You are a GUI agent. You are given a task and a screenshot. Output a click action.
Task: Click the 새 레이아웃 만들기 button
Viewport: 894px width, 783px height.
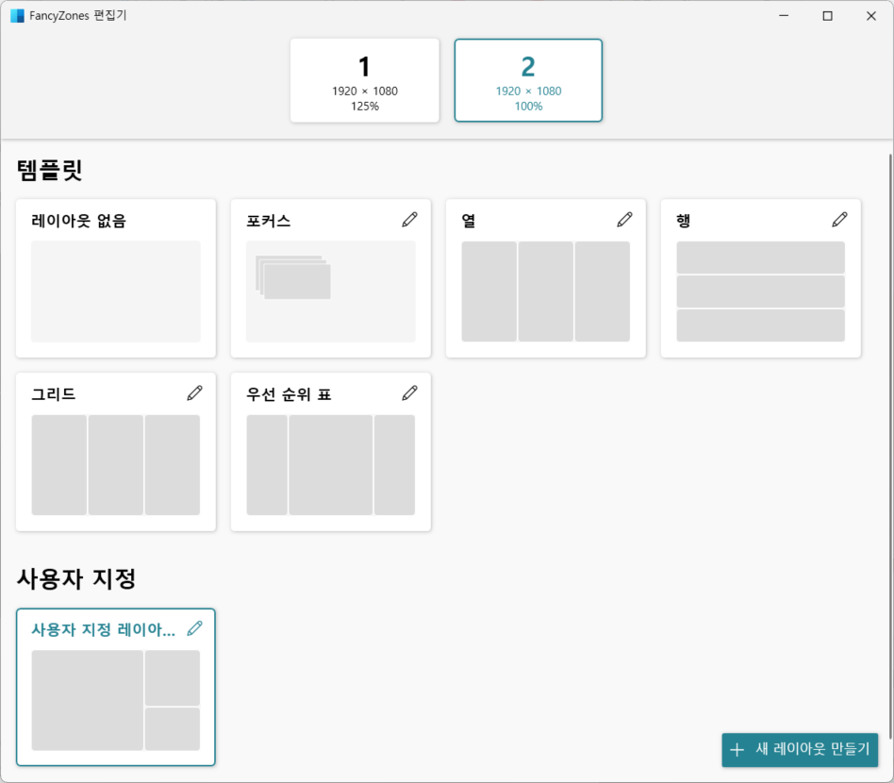[803, 750]
